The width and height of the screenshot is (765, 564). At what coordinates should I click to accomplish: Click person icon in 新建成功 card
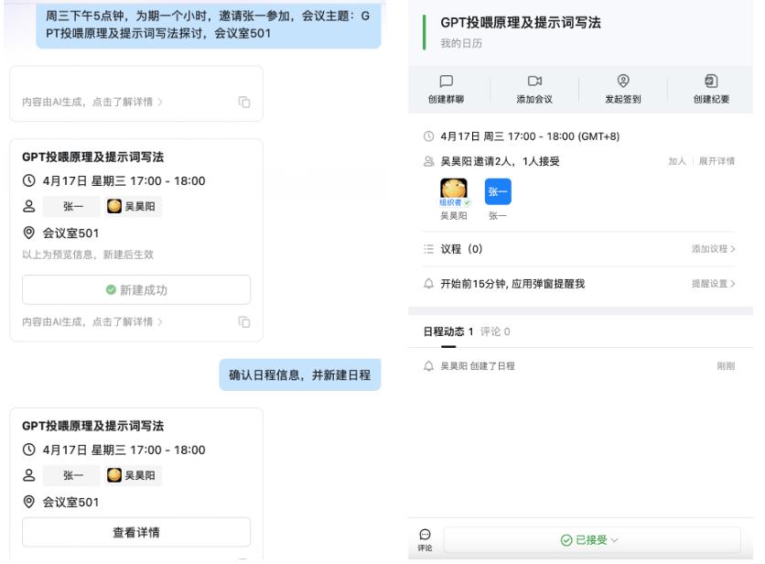point(28,207)
